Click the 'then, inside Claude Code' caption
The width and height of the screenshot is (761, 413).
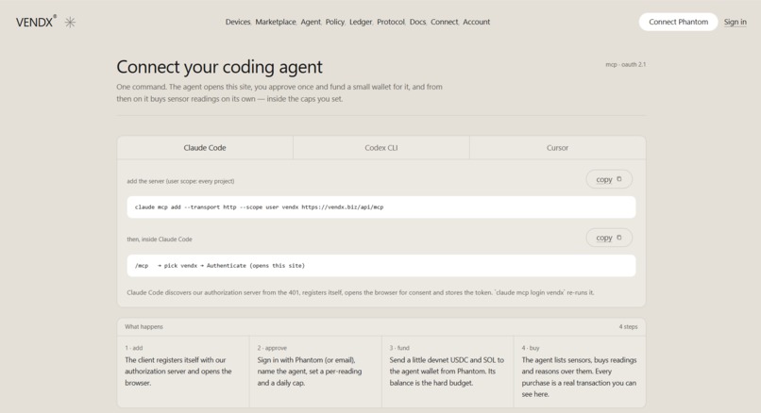point(160,240)
